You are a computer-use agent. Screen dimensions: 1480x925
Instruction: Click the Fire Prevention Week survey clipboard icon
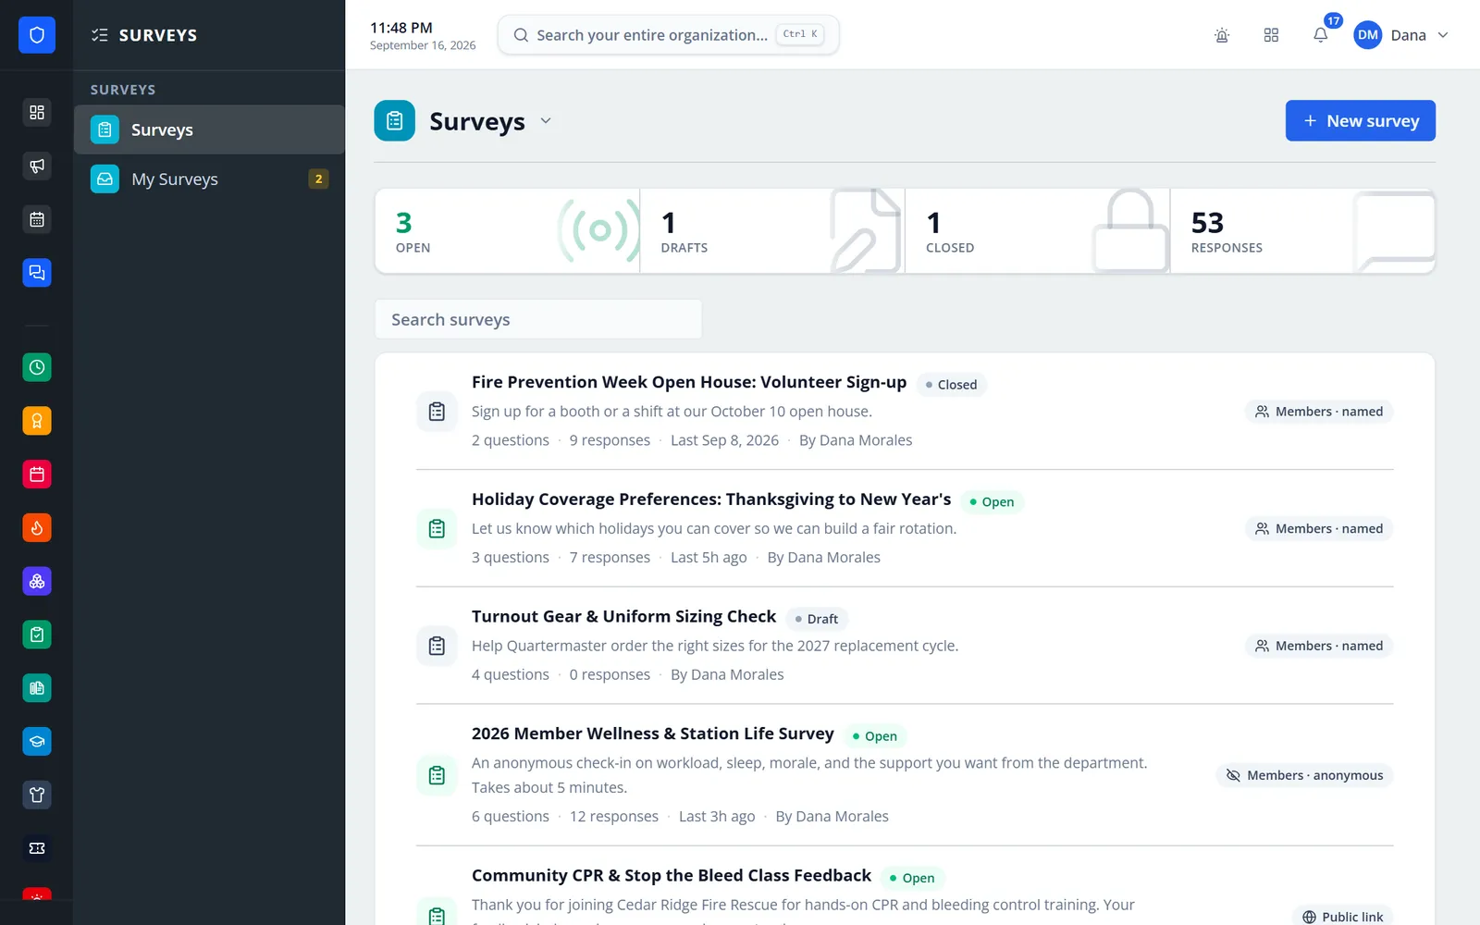[x=438, y=412]
